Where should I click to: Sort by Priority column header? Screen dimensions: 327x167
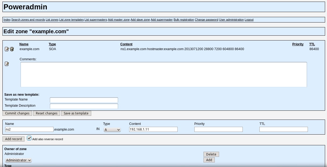[298, 44]
